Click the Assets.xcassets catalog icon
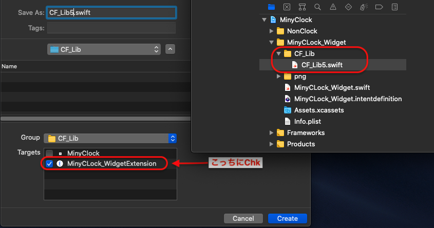Viewport: 434px width, 228px height. tap(288, 110)
